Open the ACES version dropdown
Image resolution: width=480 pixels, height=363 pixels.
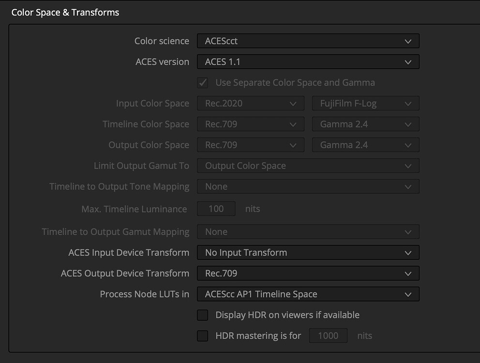click(308, 61)
